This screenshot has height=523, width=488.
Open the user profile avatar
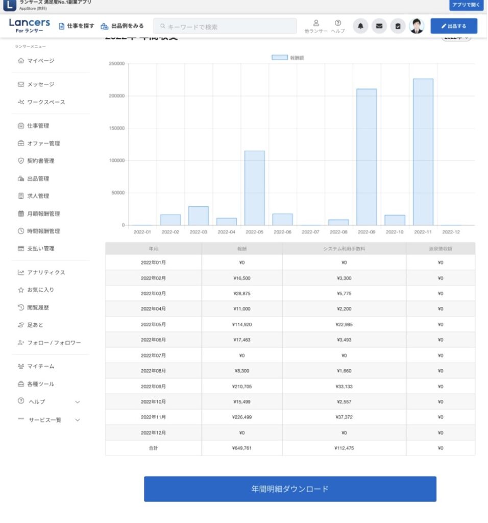coord(417,26)
